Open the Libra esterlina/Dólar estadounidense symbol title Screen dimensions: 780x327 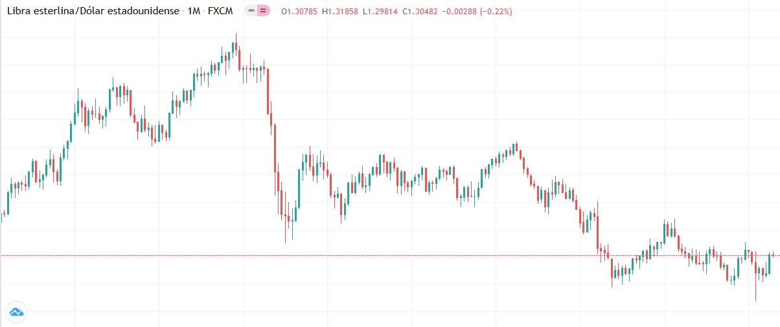(93, 11)
